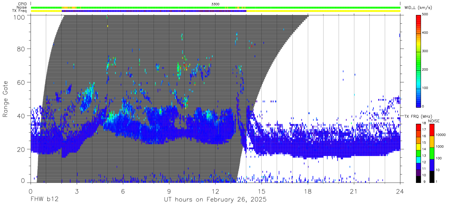The height and width of the screenshot is (207, 450).
Task: Click the 21 UT hour axis label
Action: 354,191
